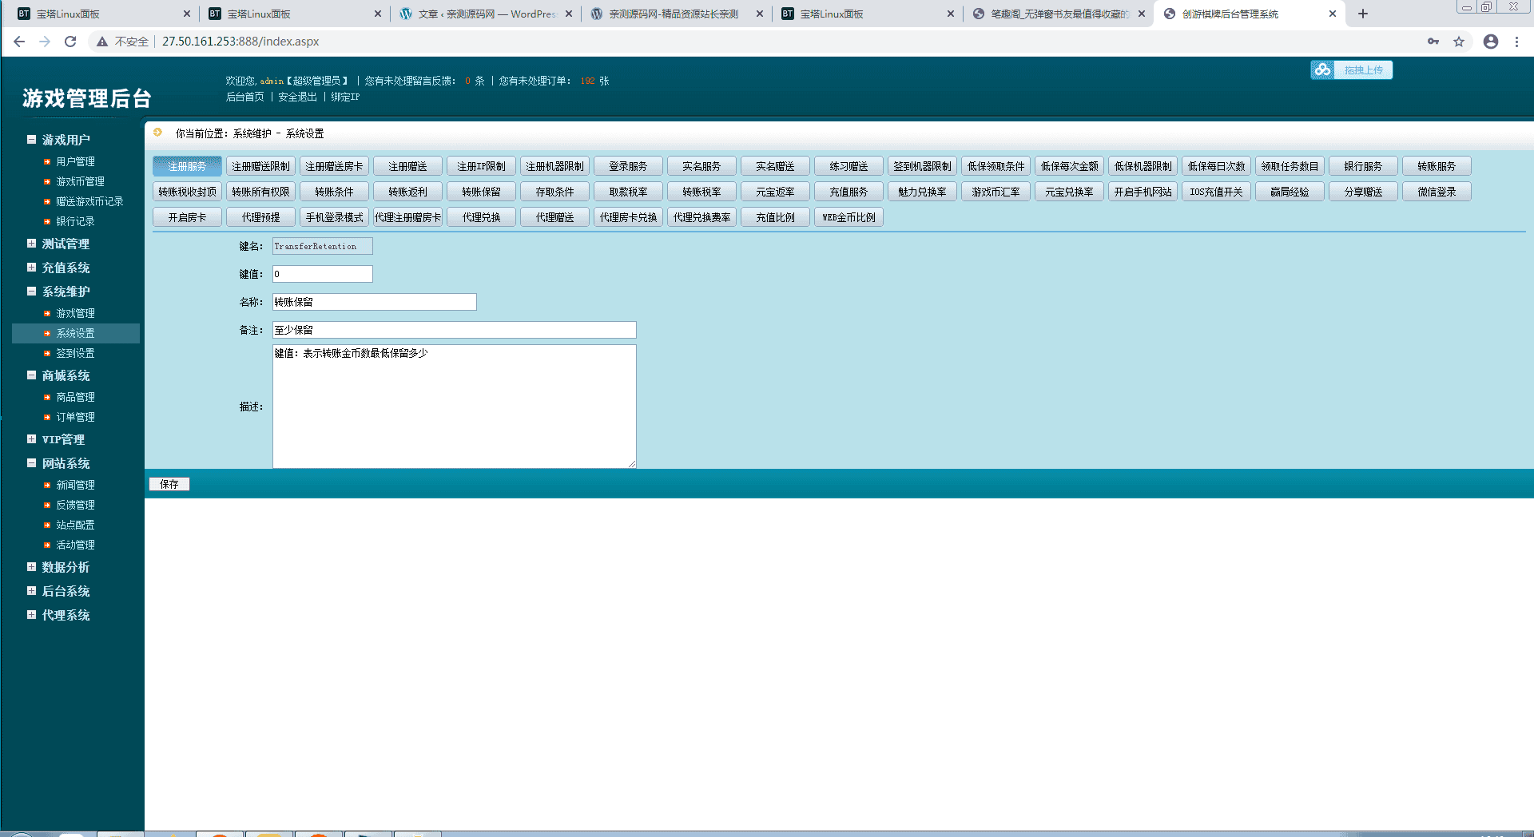Open 游戏管理 under 系统维护
This screenshot has width=1534, height=837.
75,313
